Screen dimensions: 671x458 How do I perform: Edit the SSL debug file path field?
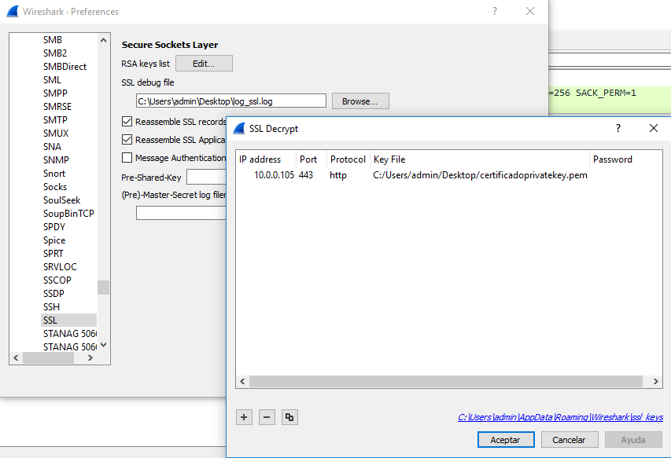(x=231, y=101)
